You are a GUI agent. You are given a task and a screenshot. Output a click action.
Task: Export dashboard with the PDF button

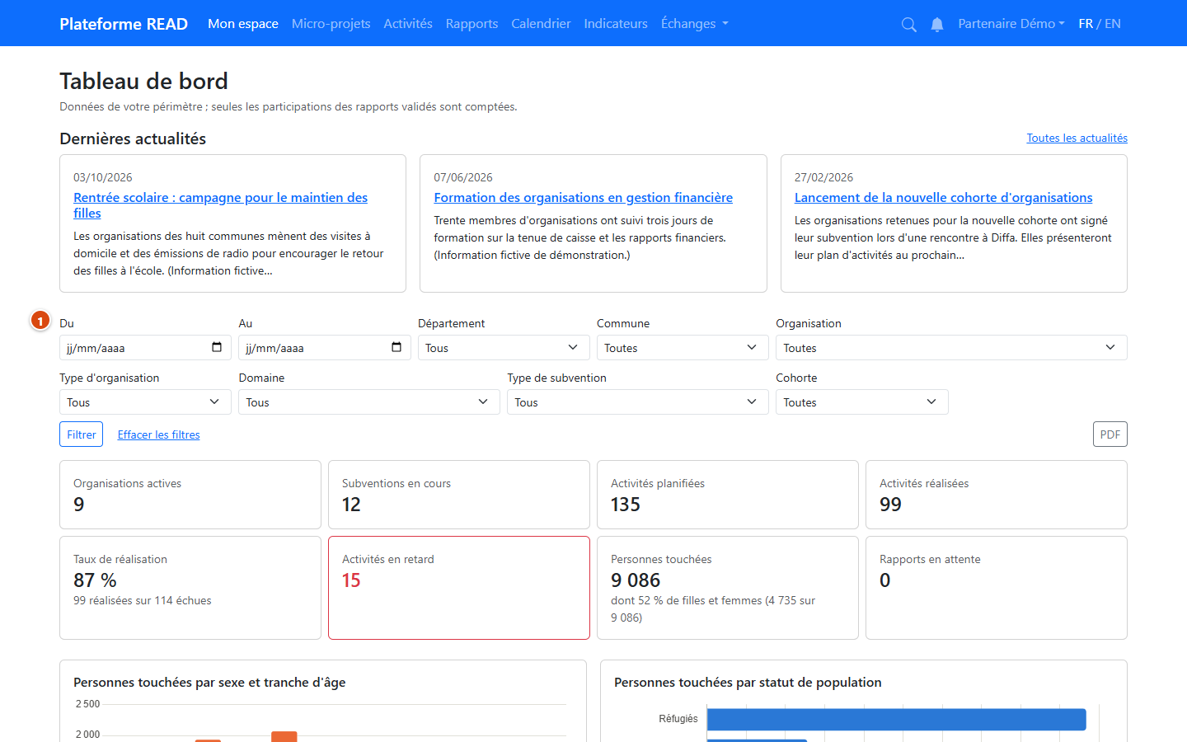[1110, 434]
